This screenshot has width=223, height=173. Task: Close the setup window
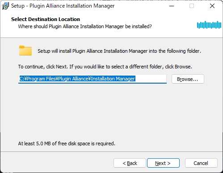point(212,6)
